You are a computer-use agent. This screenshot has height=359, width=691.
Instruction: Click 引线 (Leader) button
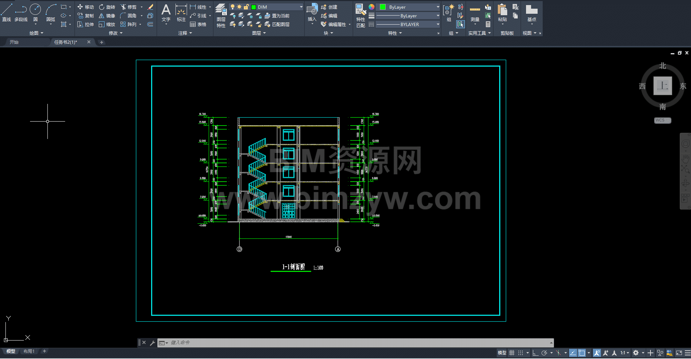point(198,16)
